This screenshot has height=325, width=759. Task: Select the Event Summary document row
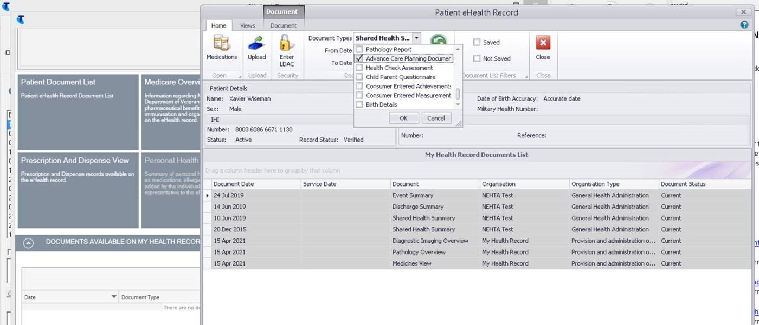[478, 195]
